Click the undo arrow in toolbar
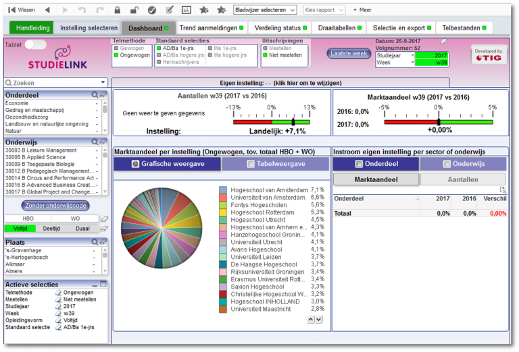Screen dimensions: 519x352 pyautogui.click(x=82, y=10)
